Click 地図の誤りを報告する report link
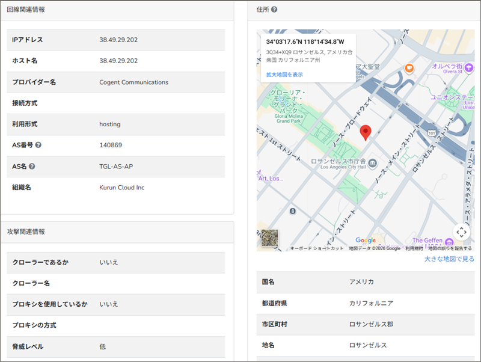 pos(450,248)
